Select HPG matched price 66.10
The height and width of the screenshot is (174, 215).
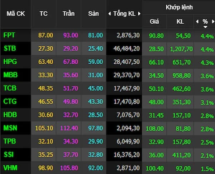coord(156,62)
